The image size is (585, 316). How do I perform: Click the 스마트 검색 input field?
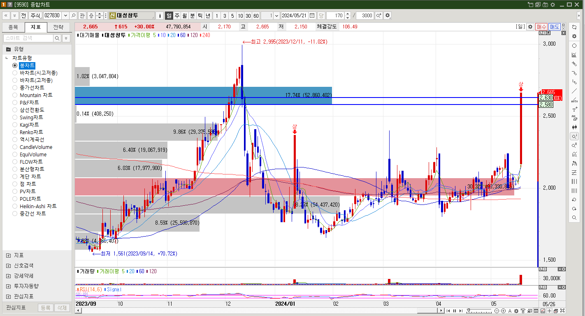coord(28,38)
